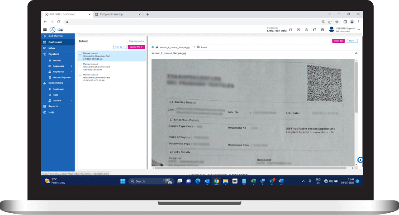Reload the page
The width and height of the screenshot is (399, 215).
59,22
